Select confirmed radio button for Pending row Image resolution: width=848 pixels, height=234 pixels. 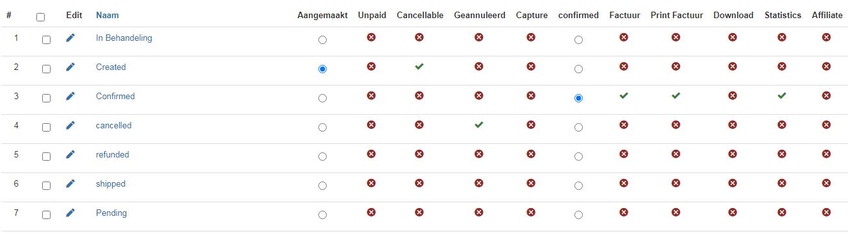[578, 215]
